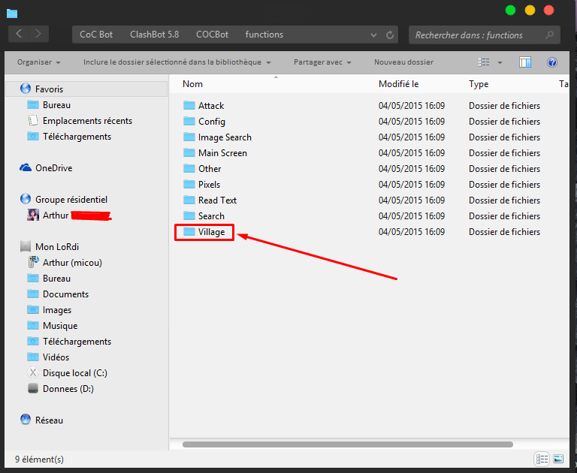Click the 'Village' folder name
577x473 pixels.
[x=212, y=232]
